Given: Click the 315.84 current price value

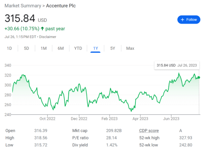Looking at the screenshot, I should [x=20, y=18].
